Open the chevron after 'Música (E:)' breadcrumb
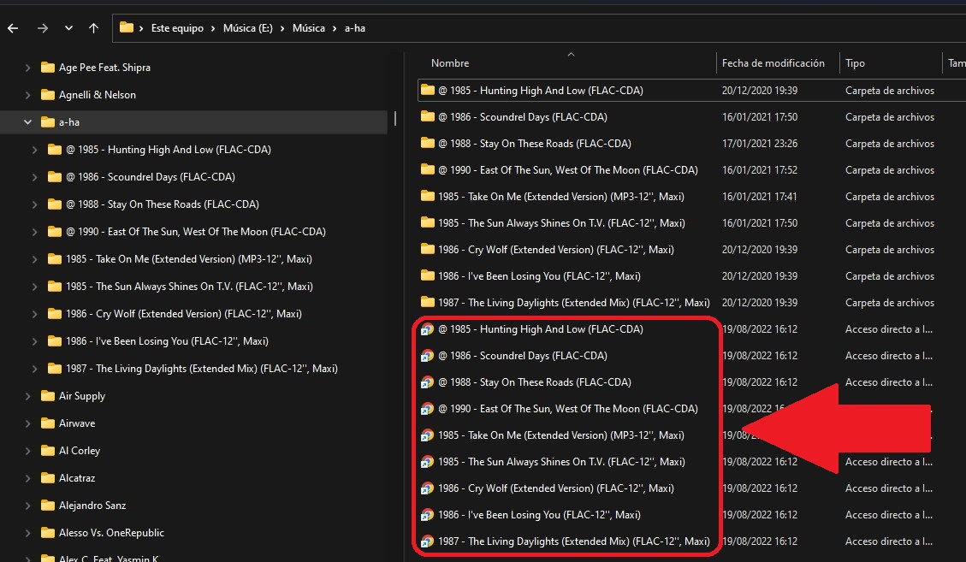The height and width of the screenshot is (562, 966). tap(282, 28)
